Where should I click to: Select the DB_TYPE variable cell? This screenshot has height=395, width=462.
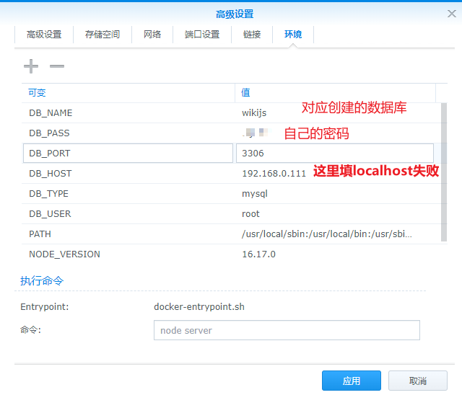pyautogui.click(x=128, y=193)
